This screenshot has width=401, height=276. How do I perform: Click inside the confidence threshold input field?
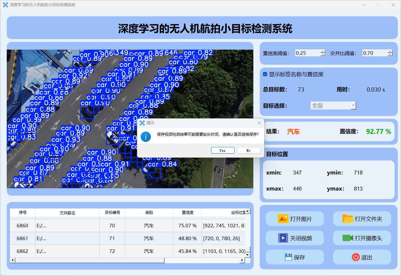coord(307,53)
